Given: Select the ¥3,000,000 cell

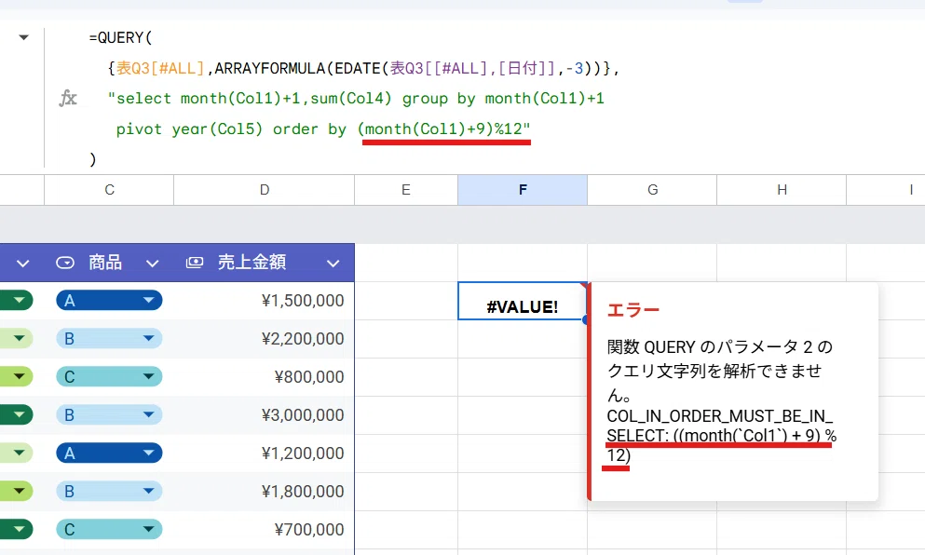Looking at the screenshot, I should coord(265,414).
